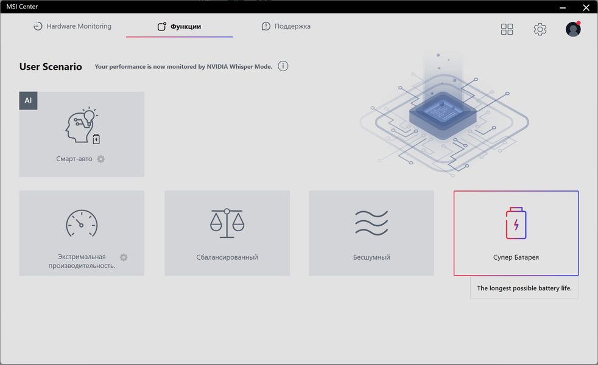
Task: Click 'The longest possible battery life.' tooltip
Action: coord(524,288)
